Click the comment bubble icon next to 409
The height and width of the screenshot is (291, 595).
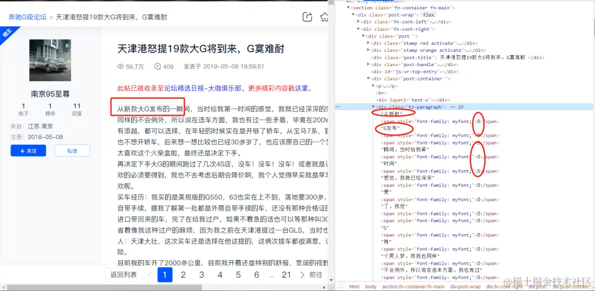coord(158,66)
